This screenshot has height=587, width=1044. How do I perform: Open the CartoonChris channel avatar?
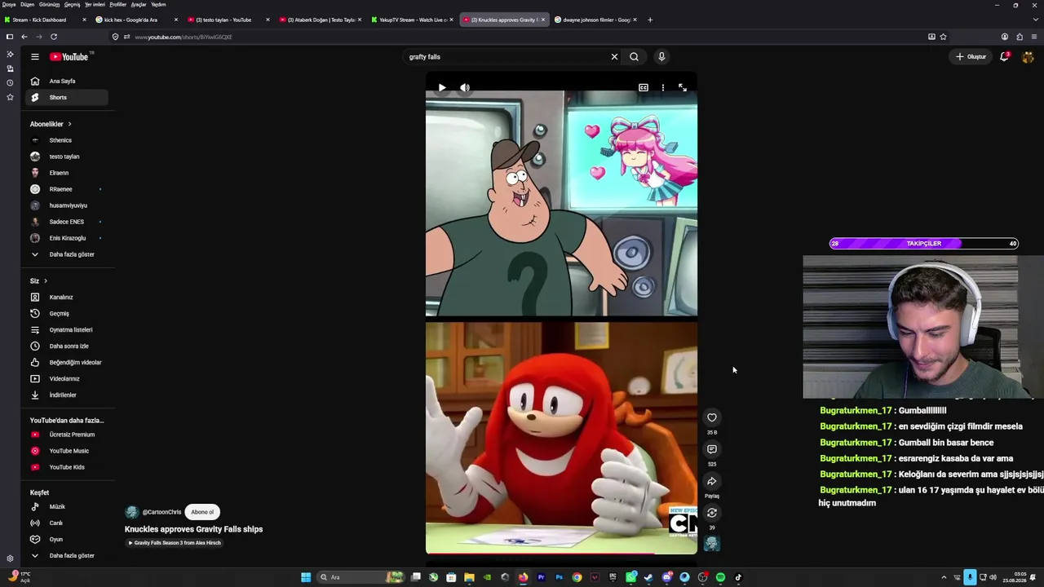tap(131, 512)
